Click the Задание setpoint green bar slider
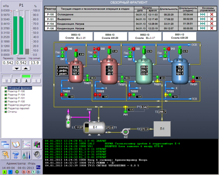The image size is (219, 175). pyautogui.click(x=21, y=33)
